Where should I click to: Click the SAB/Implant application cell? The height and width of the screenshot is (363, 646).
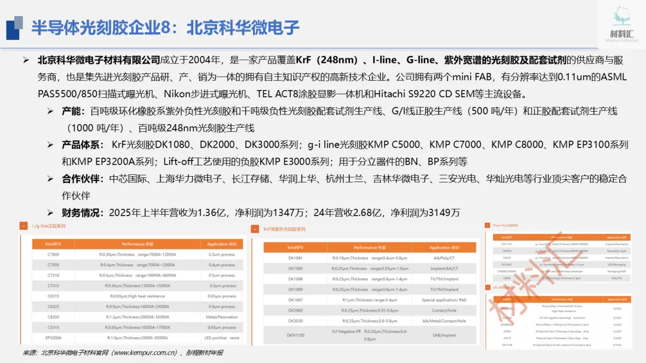[444, 336]
